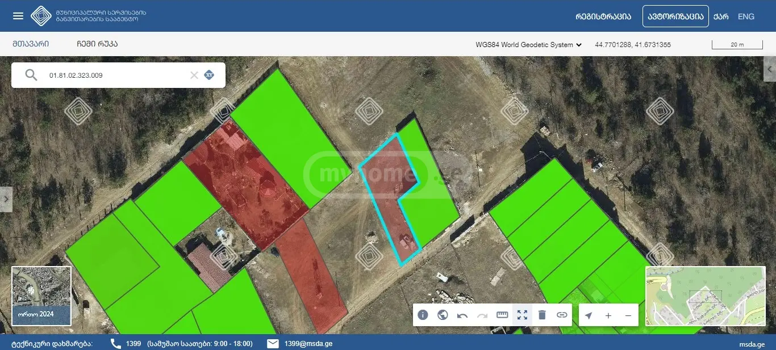Open the ორთო 2024 imagery thumbnail
This screenshot has height=350, width=776.
click(x=41, y=296)
